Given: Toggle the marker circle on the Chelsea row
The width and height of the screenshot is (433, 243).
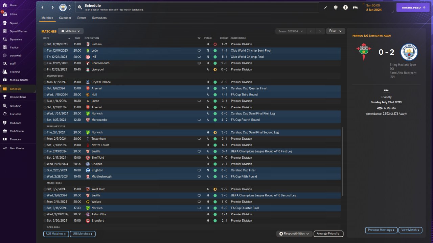Looking at the screenshot, I should point(45,164).
